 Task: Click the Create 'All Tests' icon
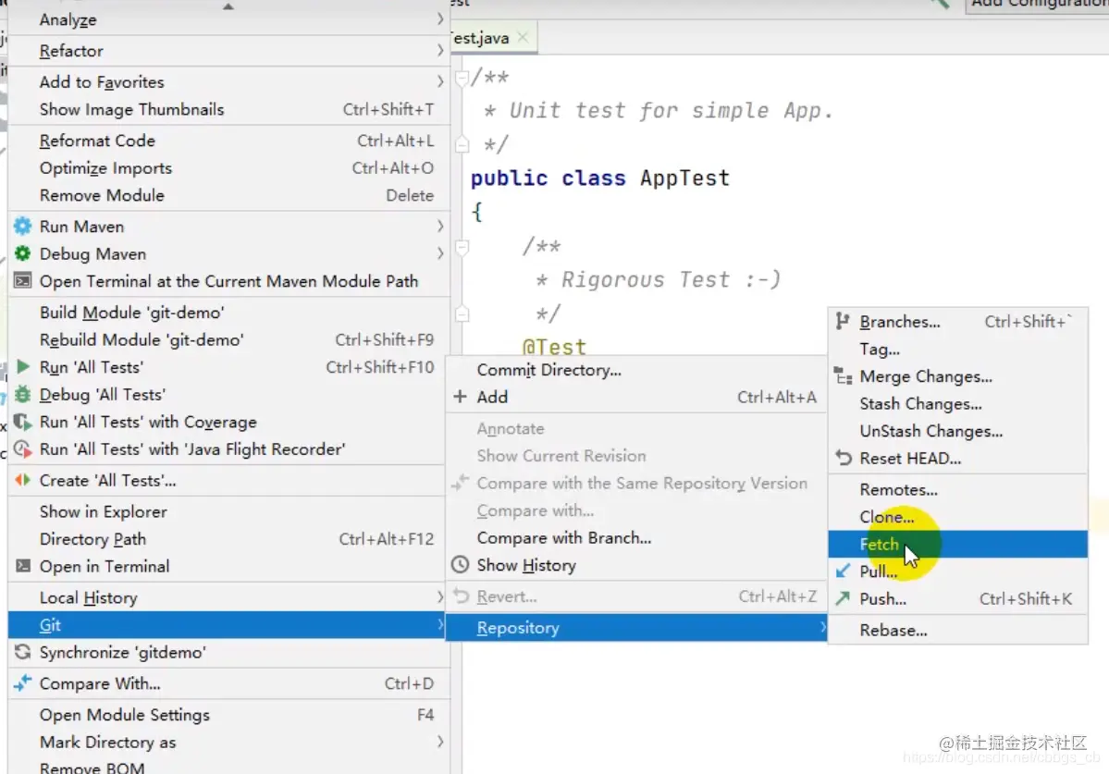pyautogui.click(x=22, y=480)
